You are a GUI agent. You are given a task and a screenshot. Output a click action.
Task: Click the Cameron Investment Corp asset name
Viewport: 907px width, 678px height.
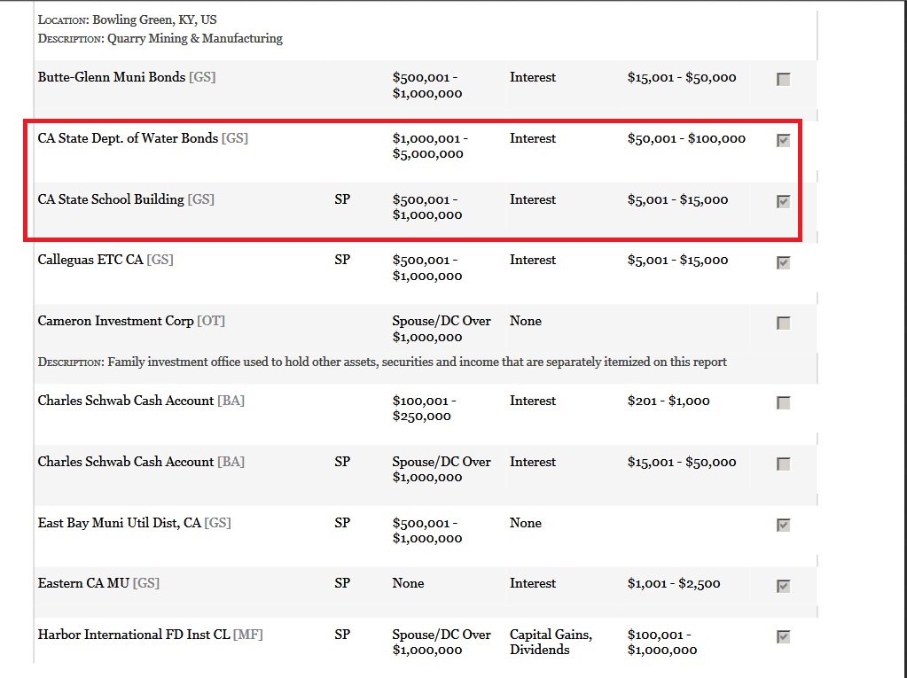[115, 321]
